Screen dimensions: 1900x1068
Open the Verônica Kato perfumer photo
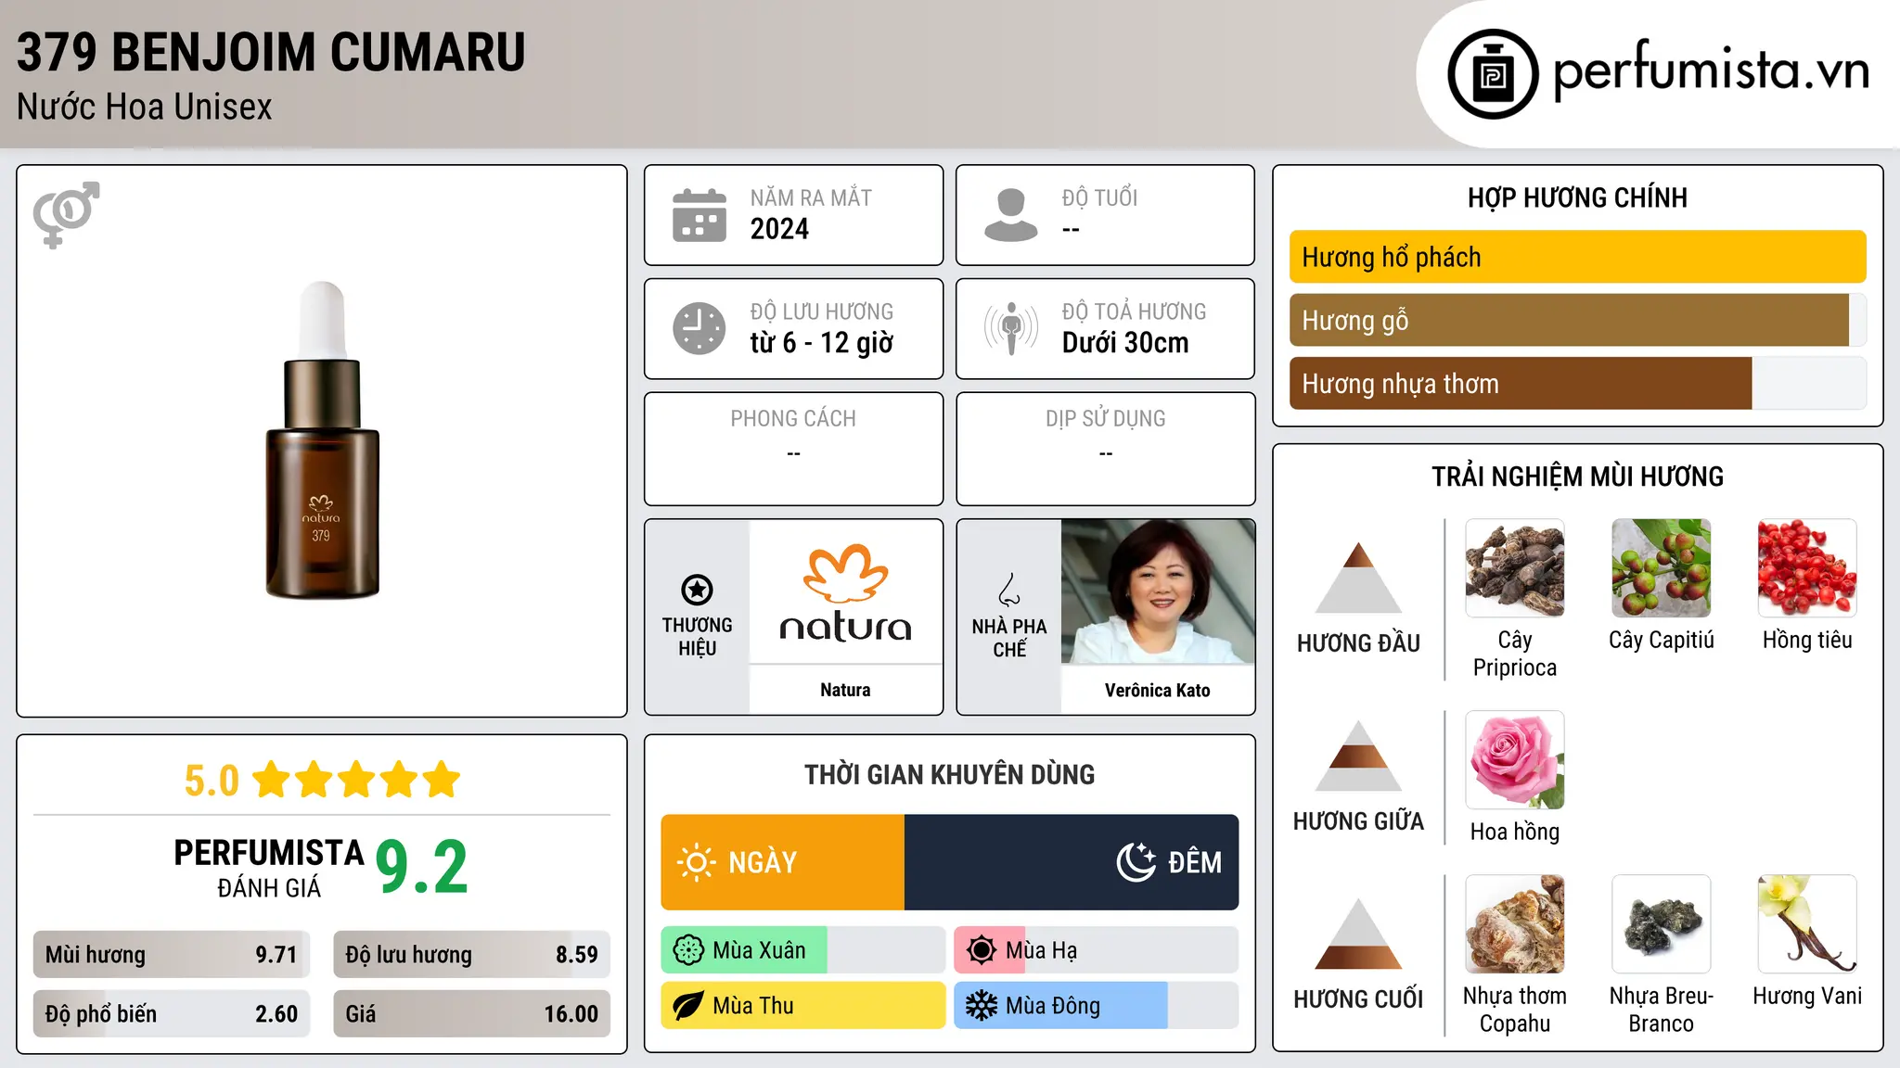(x=1158, y=591)
